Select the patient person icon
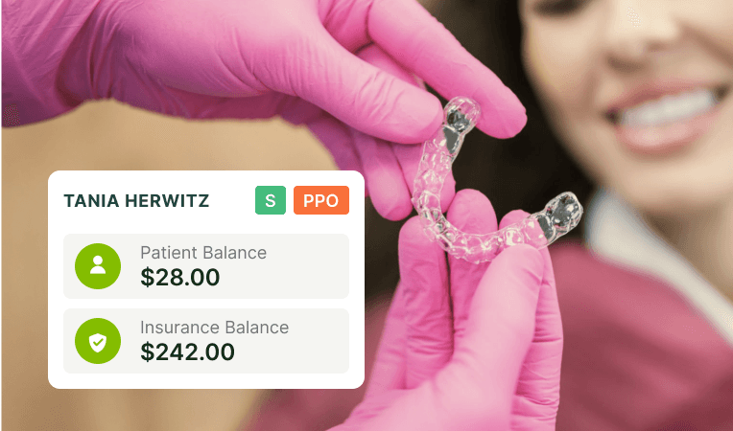Screen dimensions: 733x431 click(98, 266)
